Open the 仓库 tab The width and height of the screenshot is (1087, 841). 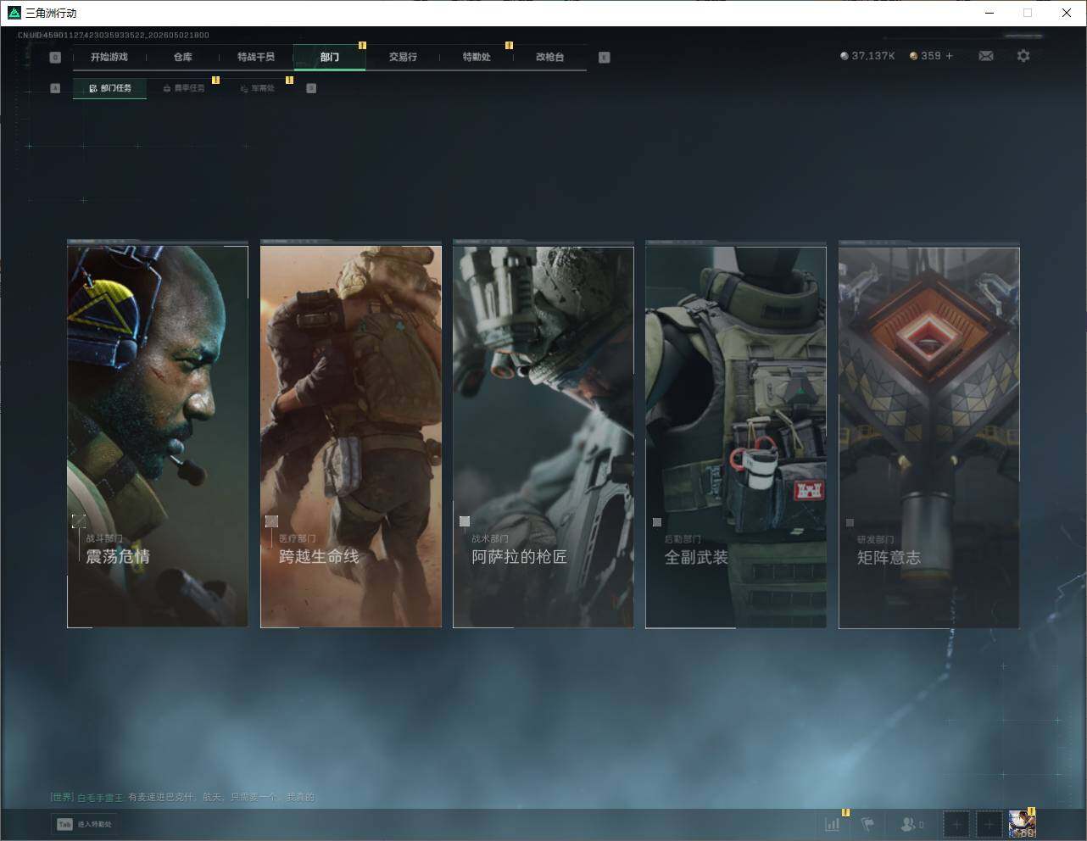pyautogui.click(x=182, y=58)
